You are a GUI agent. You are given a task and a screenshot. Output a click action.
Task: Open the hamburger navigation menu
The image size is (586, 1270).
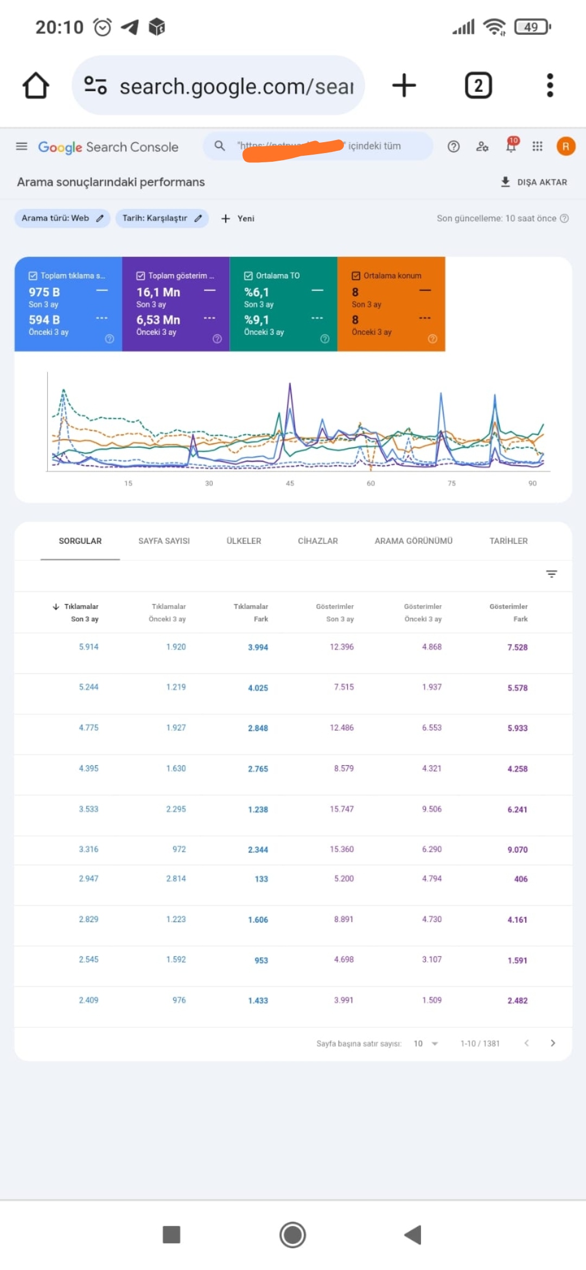[22, 146]
